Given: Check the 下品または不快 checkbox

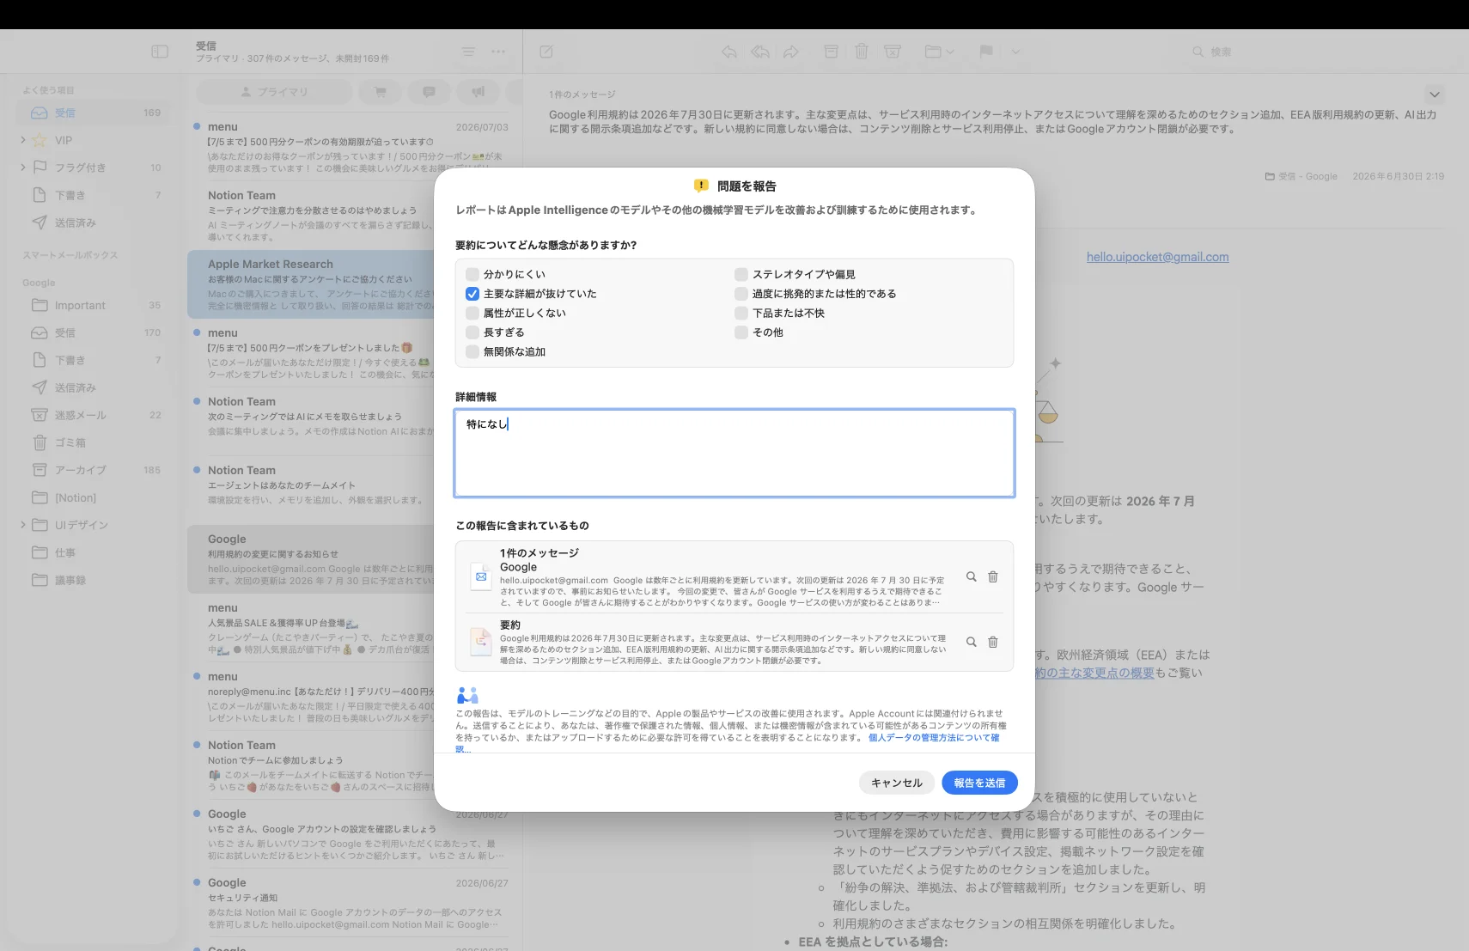Looking at the screenshot, I should point(741,313).
